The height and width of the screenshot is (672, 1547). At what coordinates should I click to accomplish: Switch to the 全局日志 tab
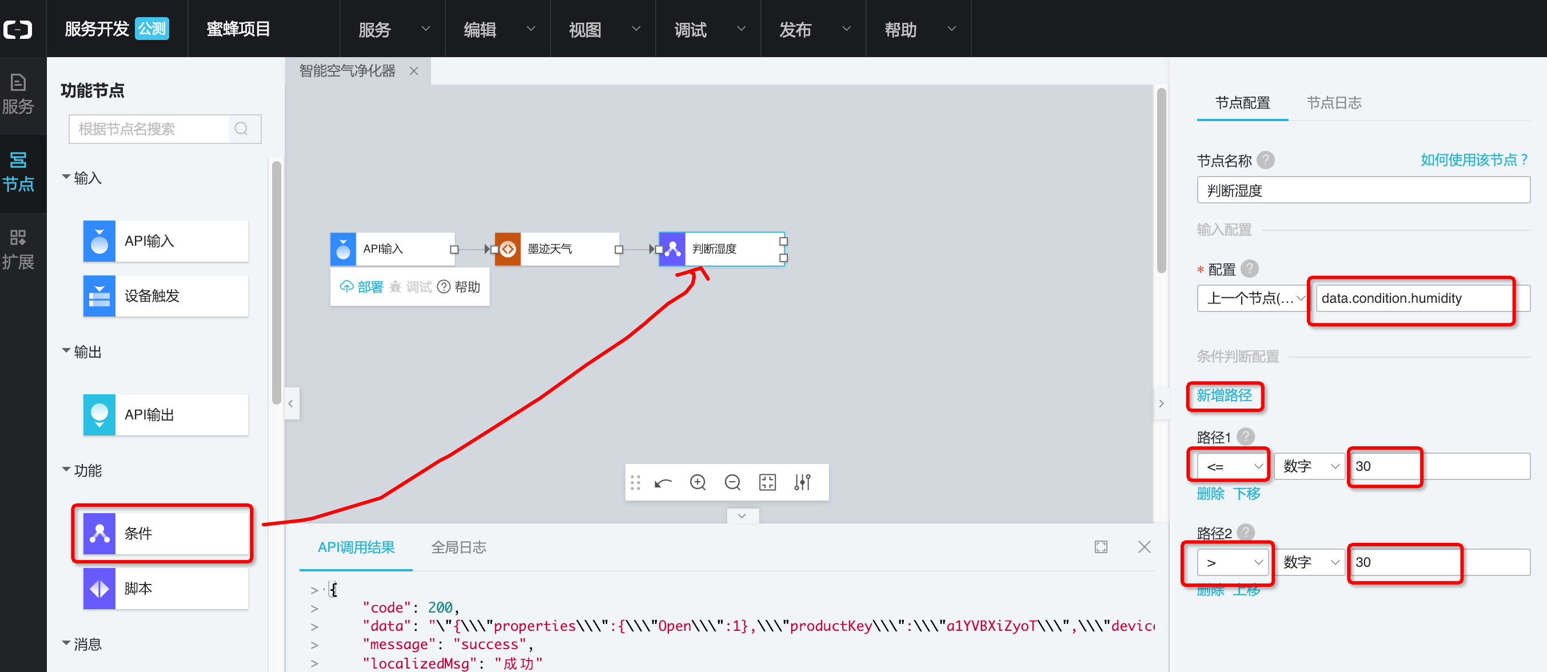(458, 547)
